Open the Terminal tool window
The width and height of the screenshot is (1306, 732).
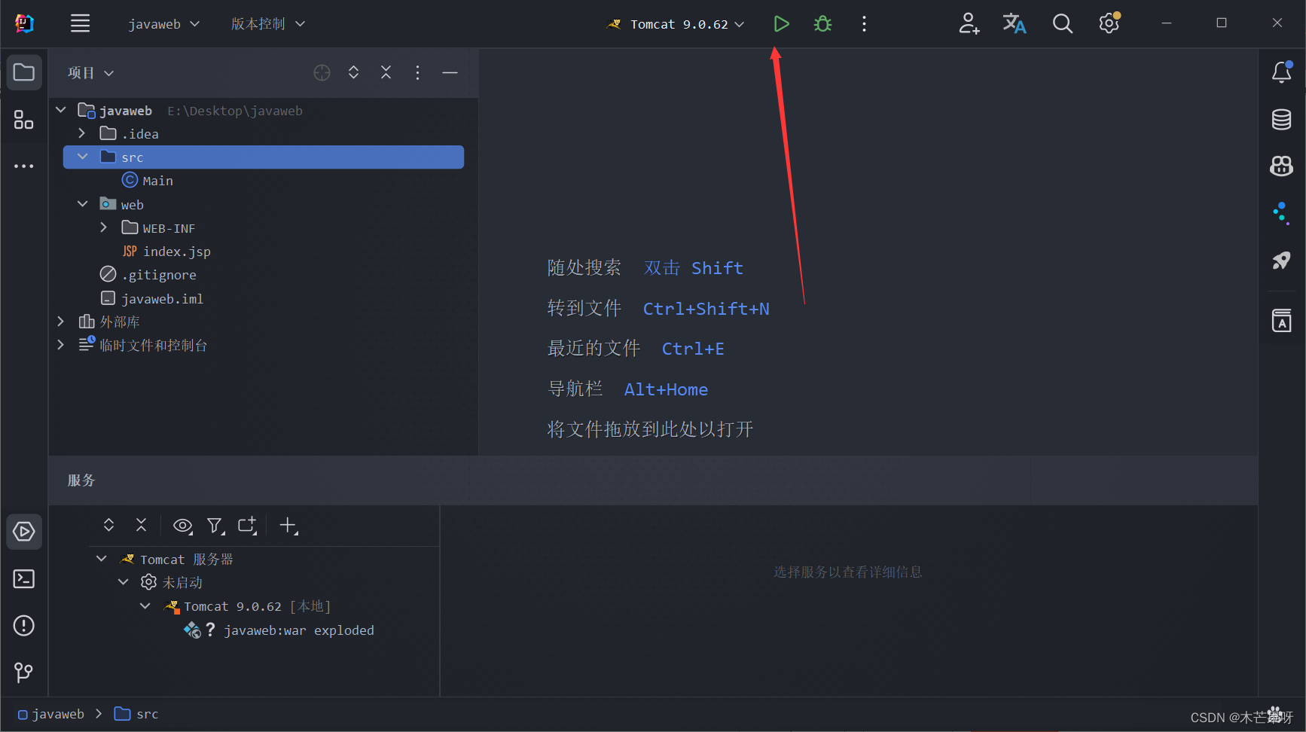tap(24, 579)
